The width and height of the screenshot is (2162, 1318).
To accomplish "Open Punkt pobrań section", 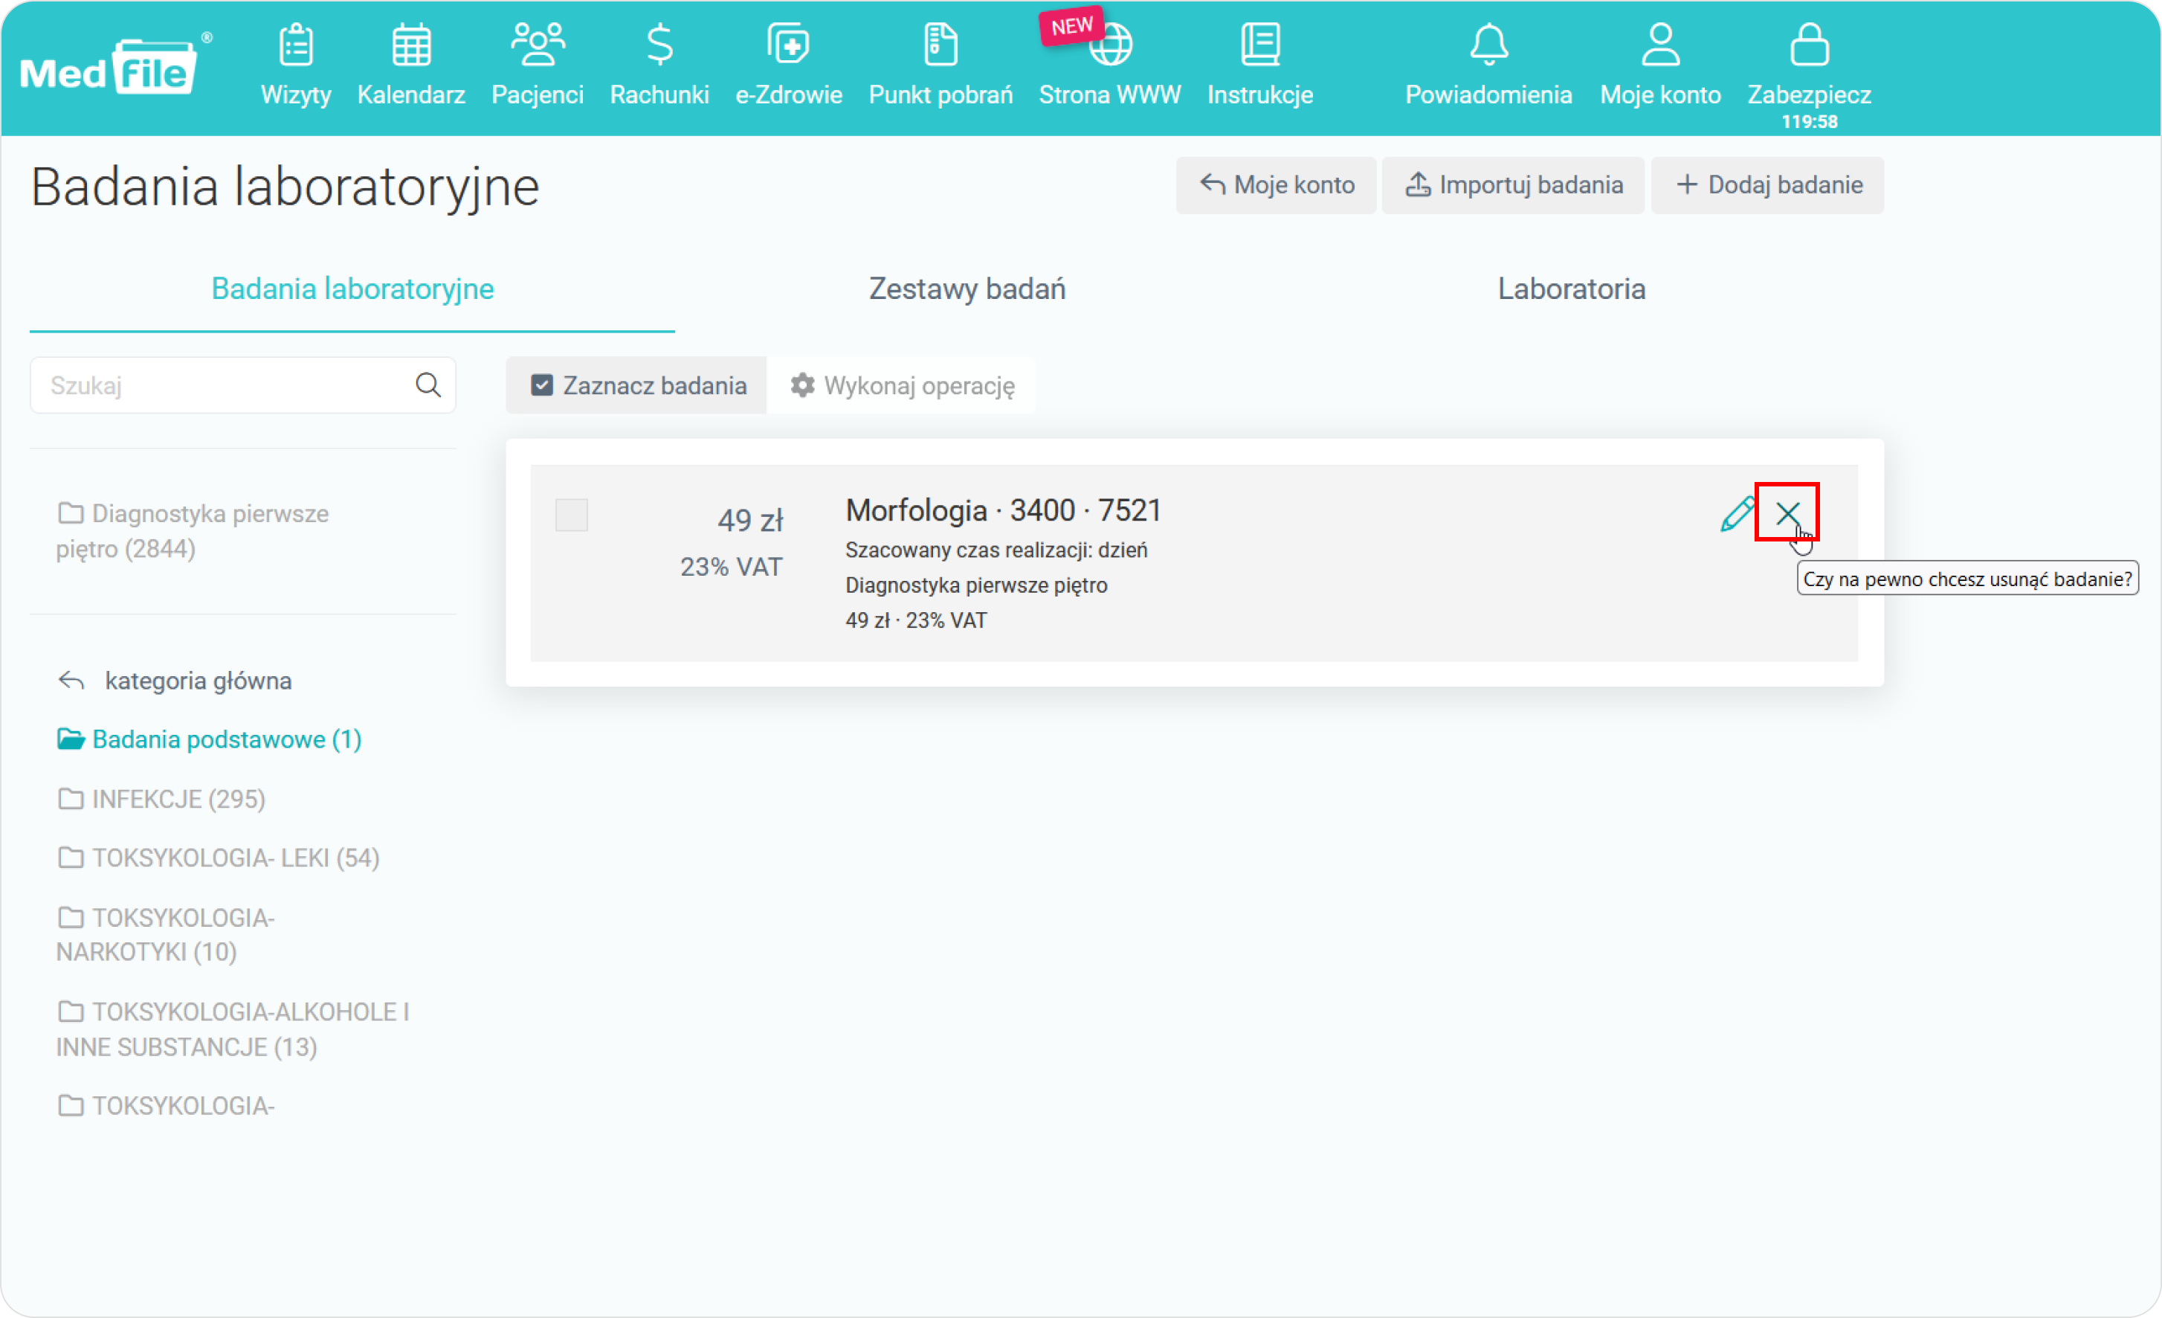I will (940, 66).
